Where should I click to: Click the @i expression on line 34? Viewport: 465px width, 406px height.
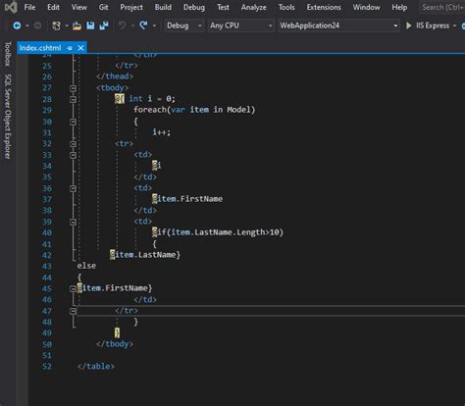157,166
